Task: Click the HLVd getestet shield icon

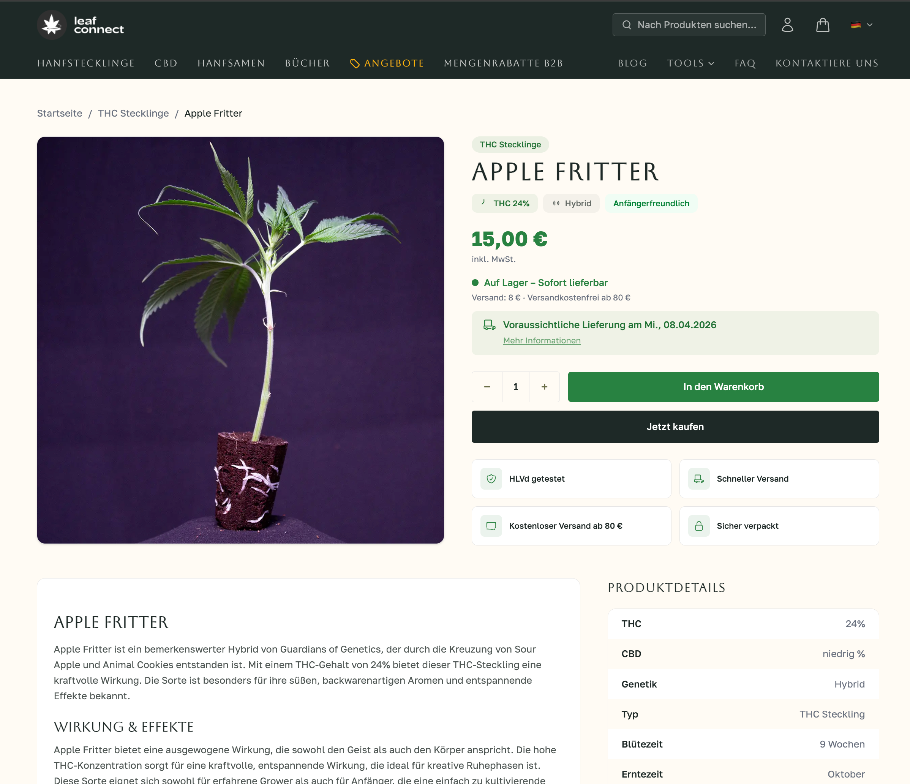Action: 491,479
